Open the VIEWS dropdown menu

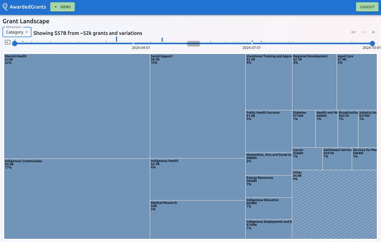pyautogui.click(x=62, y=7)
